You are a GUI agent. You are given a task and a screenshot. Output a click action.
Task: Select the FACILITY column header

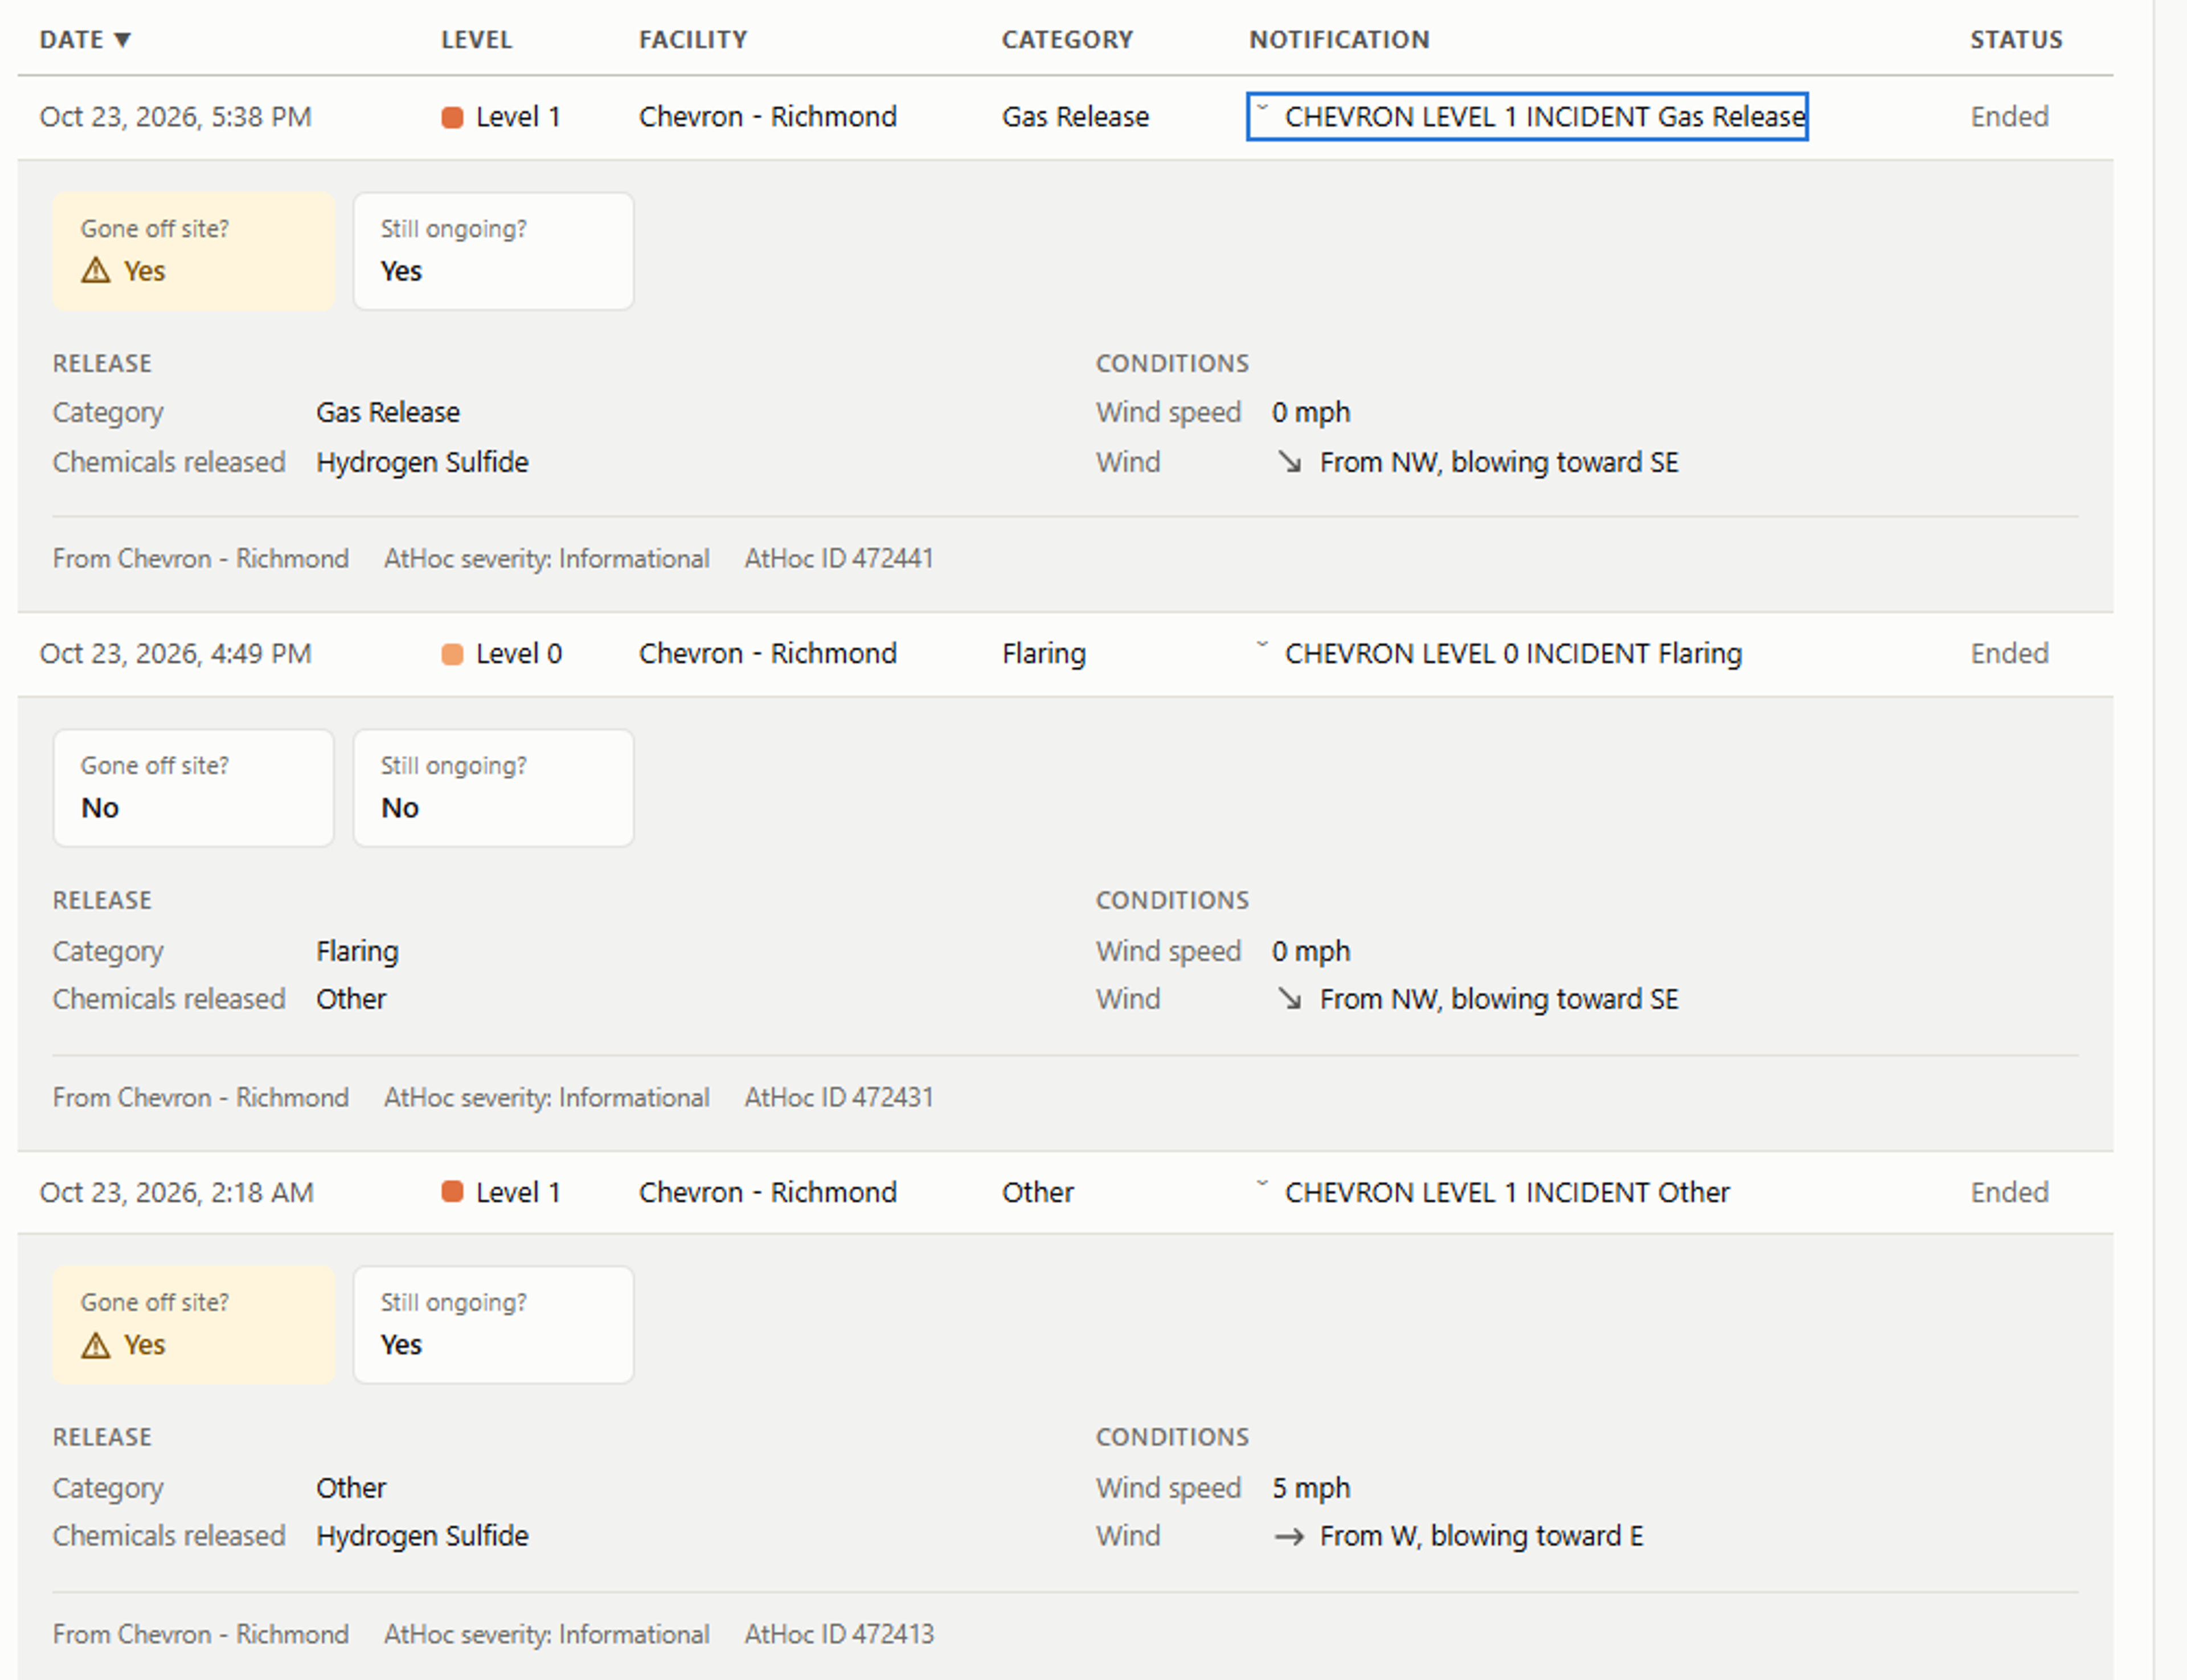click(693, 40)
